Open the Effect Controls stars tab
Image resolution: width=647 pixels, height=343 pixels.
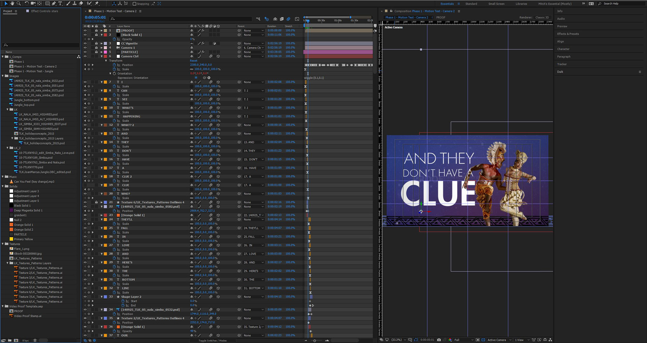pyautogui.click(x=44, y=11)
